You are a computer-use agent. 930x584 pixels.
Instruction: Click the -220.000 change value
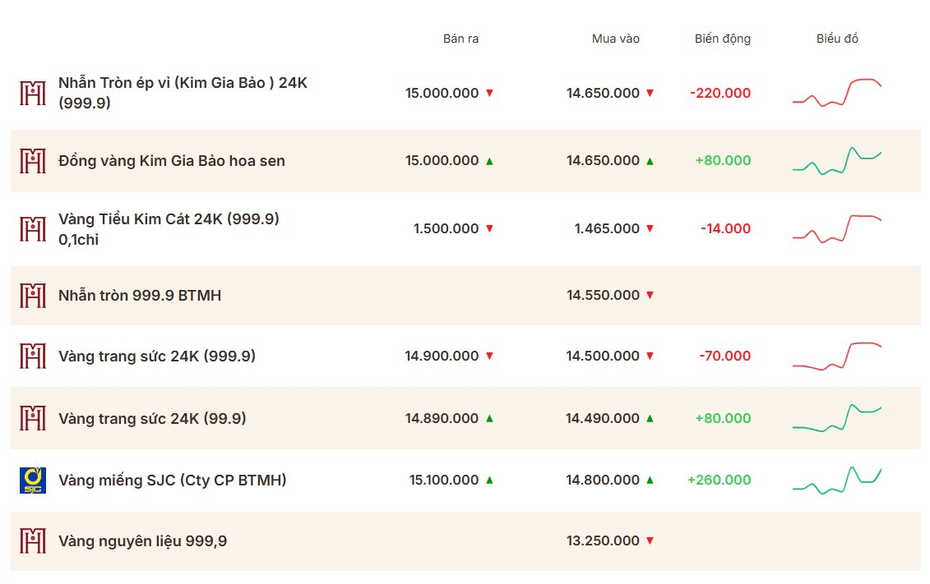click(x=720, y=93)
